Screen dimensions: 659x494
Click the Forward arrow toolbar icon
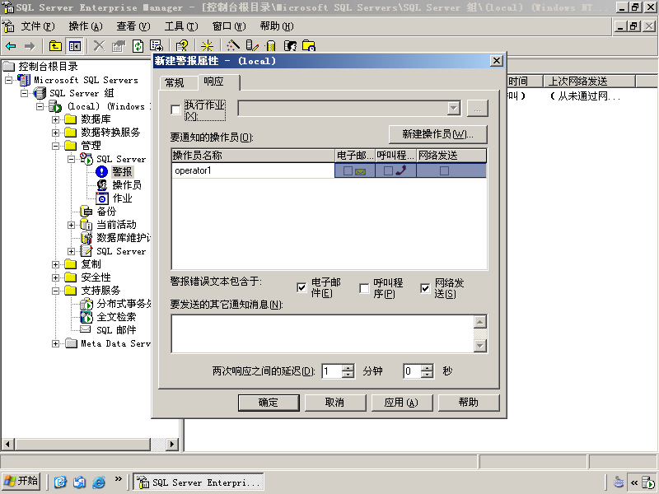pos(30,46)
